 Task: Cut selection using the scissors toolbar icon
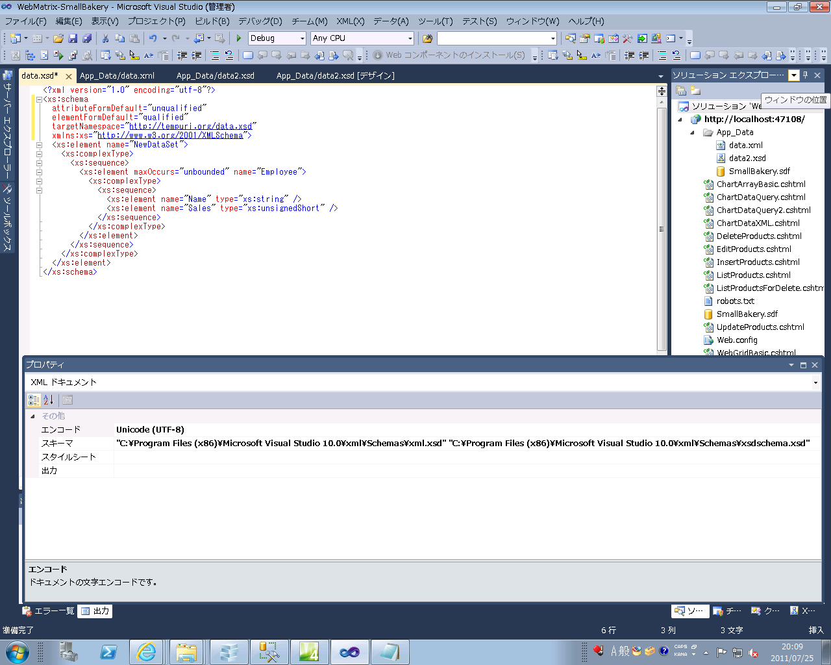pyautogui.click(x=105, y=39)
